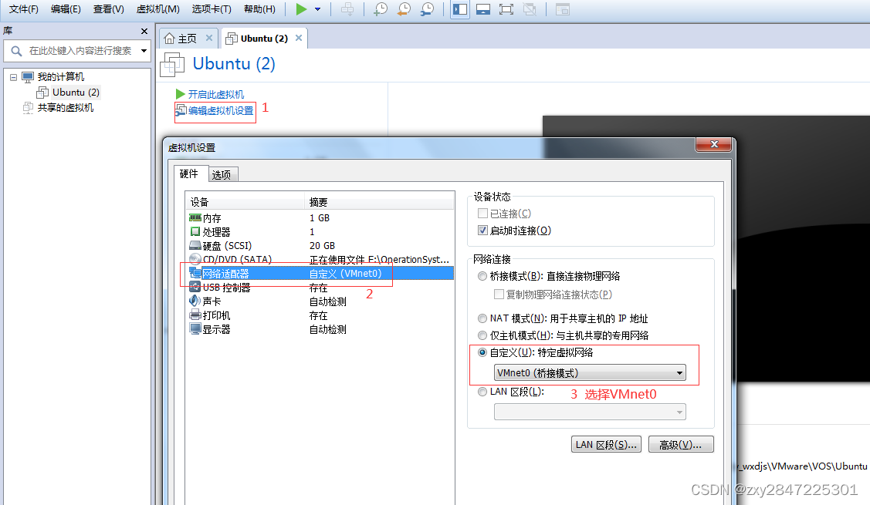Open the 帮助(H) menu

pyautogui.click(x=259, y=9)
